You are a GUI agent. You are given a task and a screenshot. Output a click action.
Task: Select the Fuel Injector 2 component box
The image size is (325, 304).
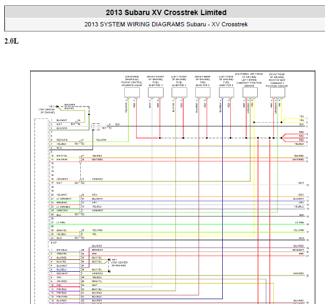pos(179,92)
